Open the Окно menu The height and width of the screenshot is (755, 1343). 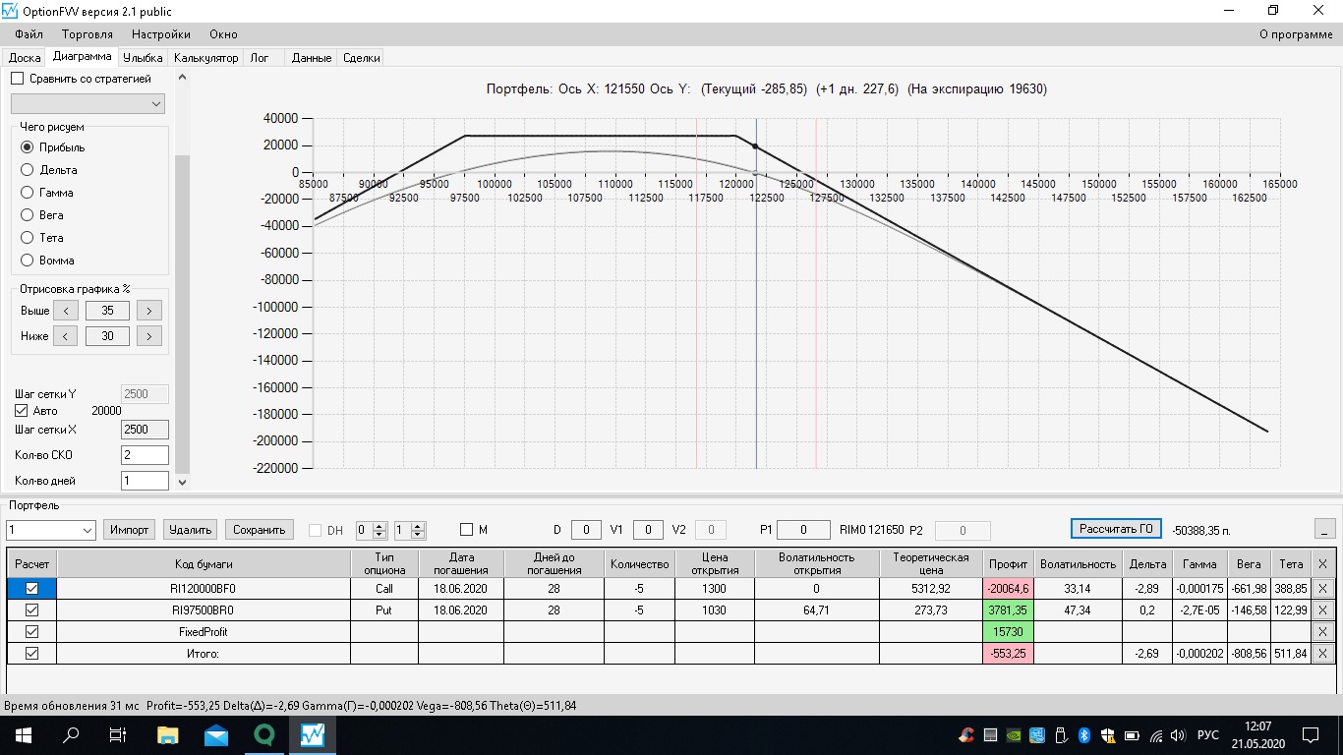pos(223,34)
